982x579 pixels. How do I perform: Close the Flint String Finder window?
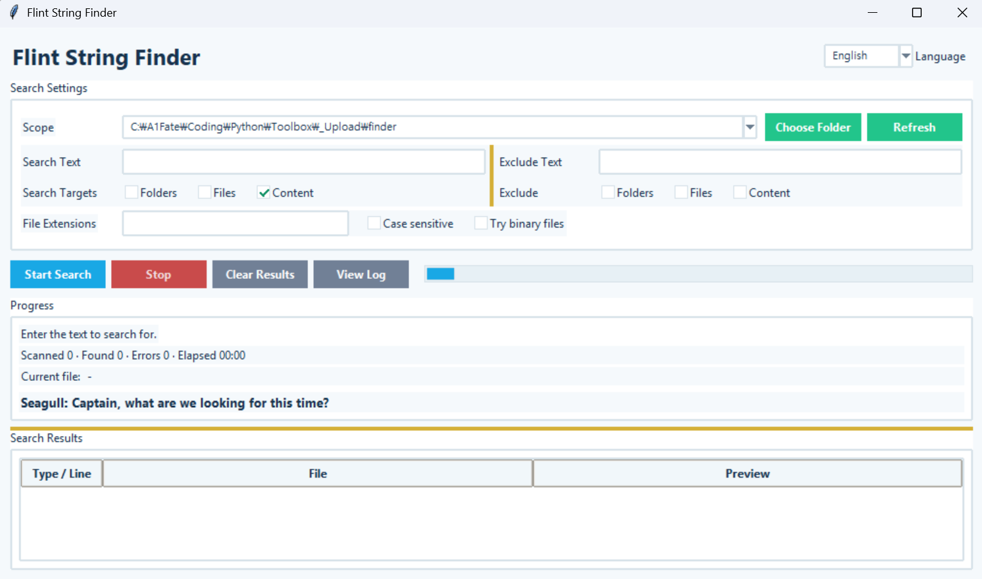[961, 13]
